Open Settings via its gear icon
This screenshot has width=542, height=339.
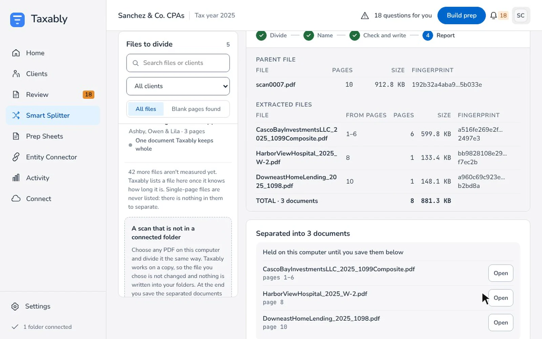point(15,306)
